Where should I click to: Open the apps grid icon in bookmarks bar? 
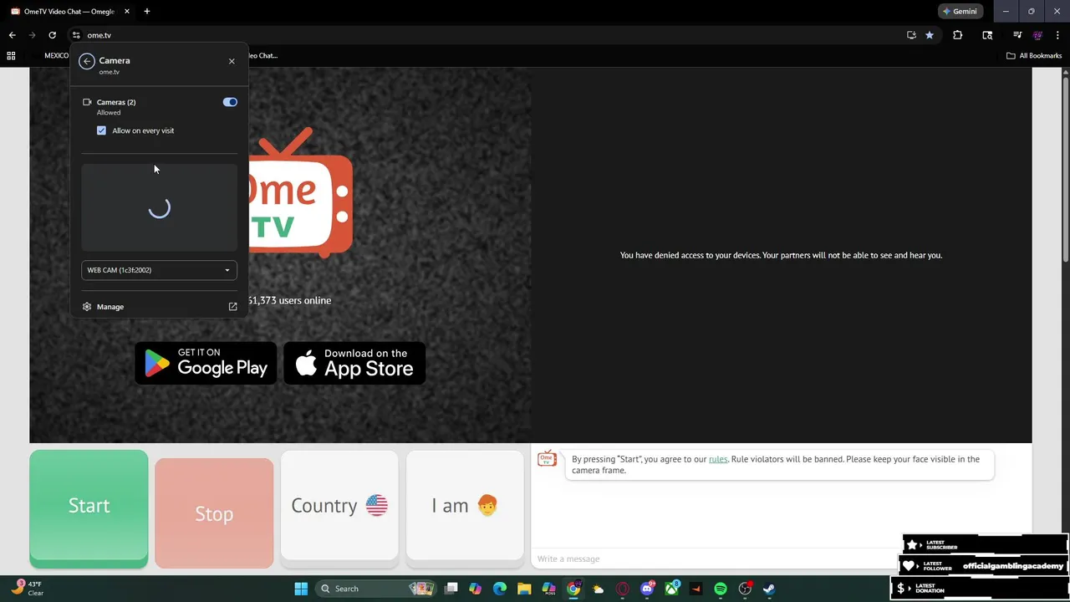[11, 56]
